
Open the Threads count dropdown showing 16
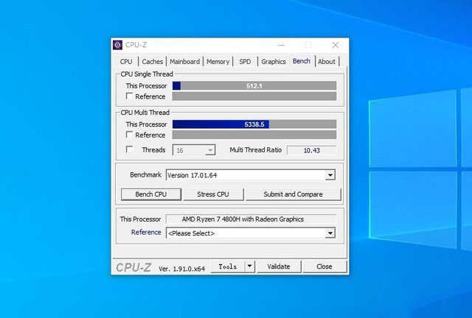click(194, 150)
